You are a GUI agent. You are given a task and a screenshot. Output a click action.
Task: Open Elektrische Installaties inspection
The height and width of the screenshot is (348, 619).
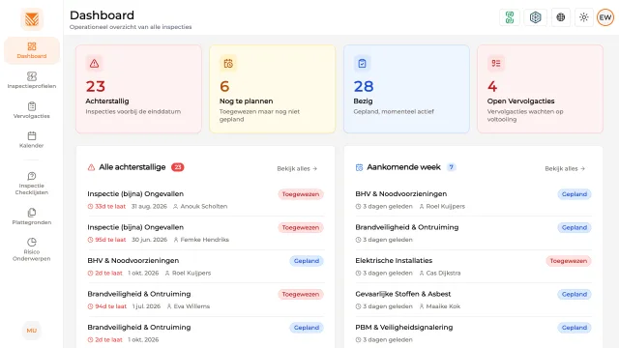[x=473, y=267]
